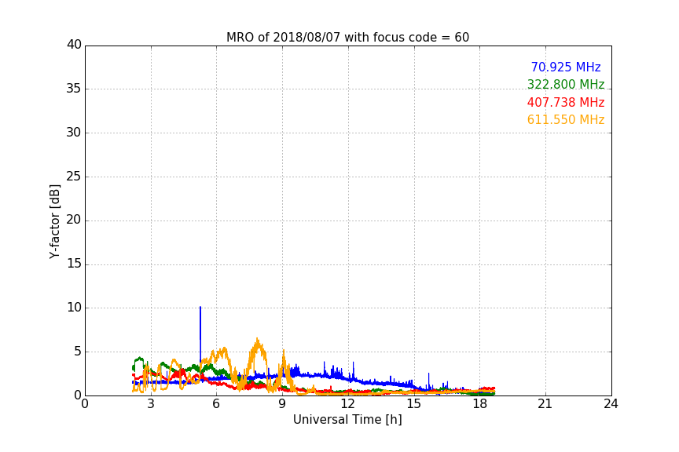Click the y-axis tick label '5'
Screen dimensions: 679x452
[x=78, y=352]
